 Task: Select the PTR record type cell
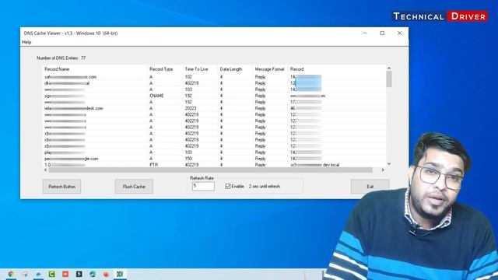(x=154, y=165)
